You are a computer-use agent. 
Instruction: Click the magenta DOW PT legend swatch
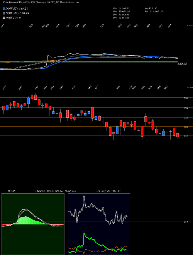(4, 18)
